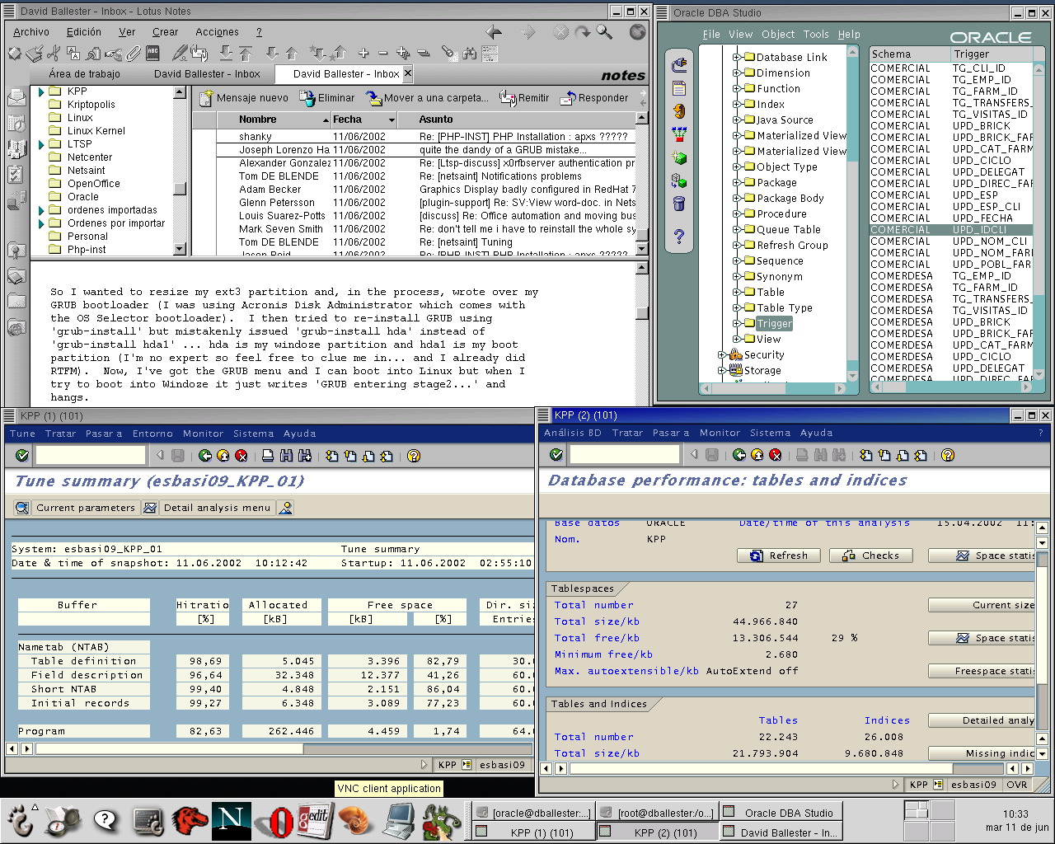
Task: Click Mensaje nuevo button in Notes
Action: point(244,98)
